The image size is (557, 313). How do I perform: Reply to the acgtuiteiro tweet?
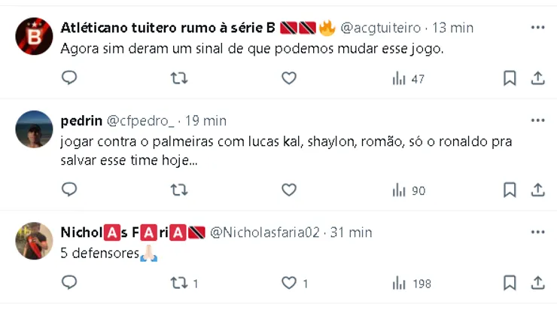coord(69,78)
